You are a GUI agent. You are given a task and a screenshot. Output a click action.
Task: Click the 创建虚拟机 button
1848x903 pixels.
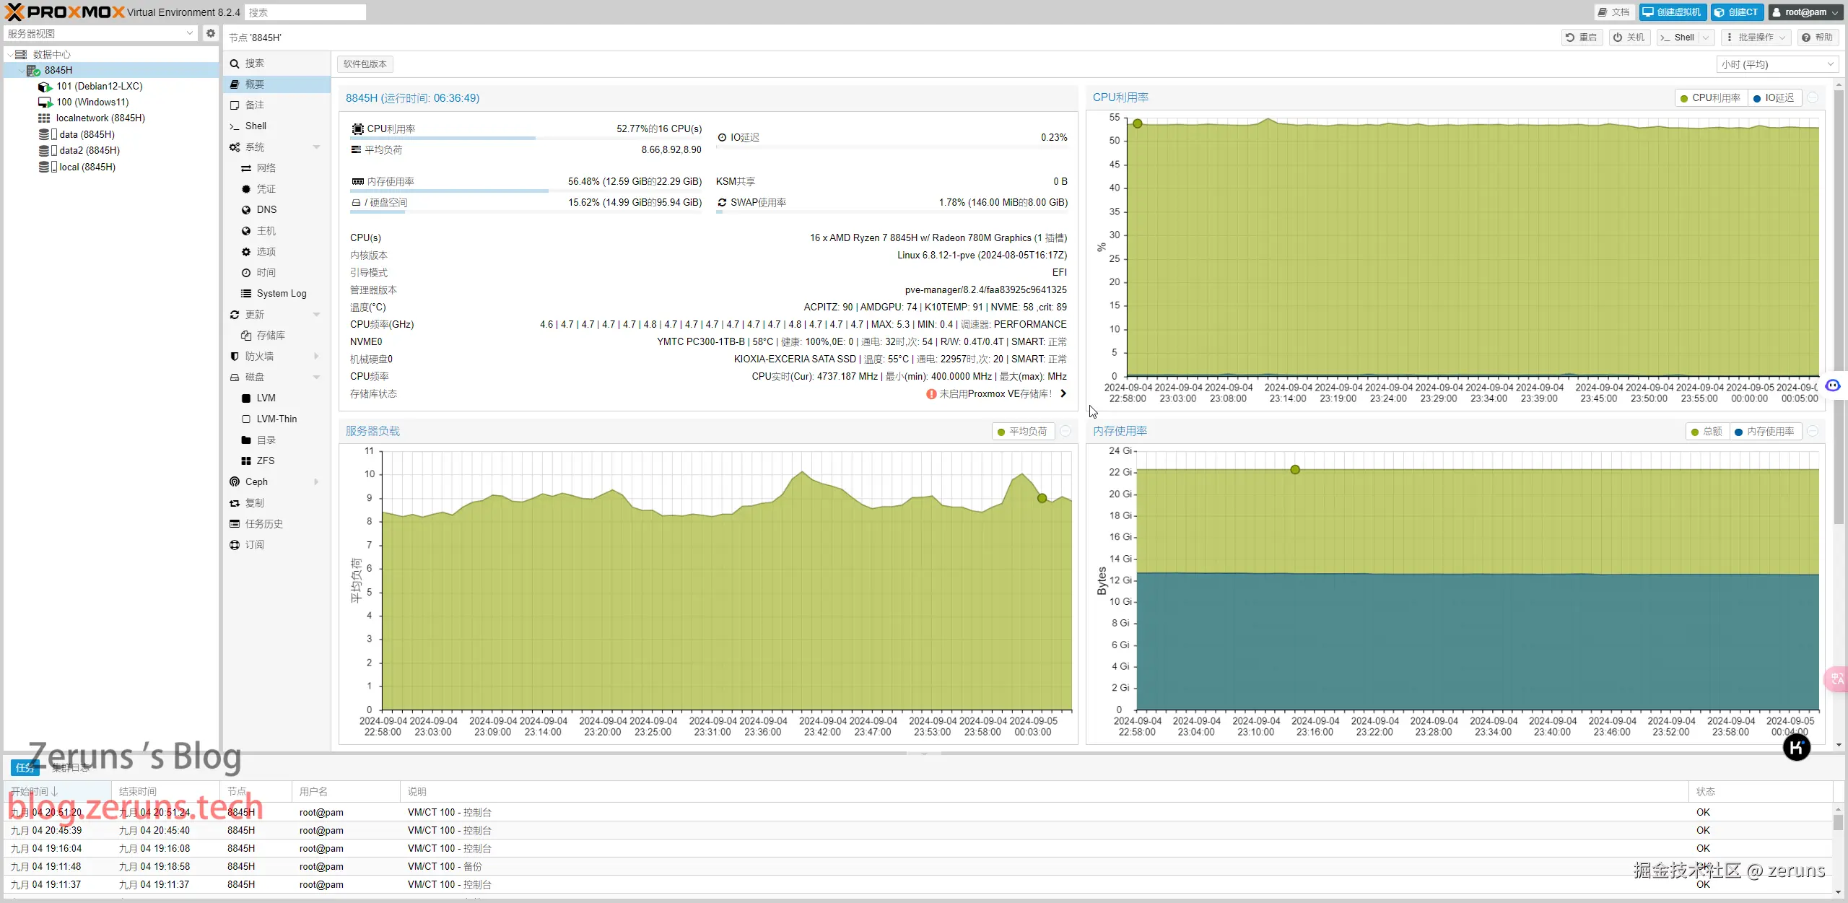pyautogui.click(x=1672, y=12)
